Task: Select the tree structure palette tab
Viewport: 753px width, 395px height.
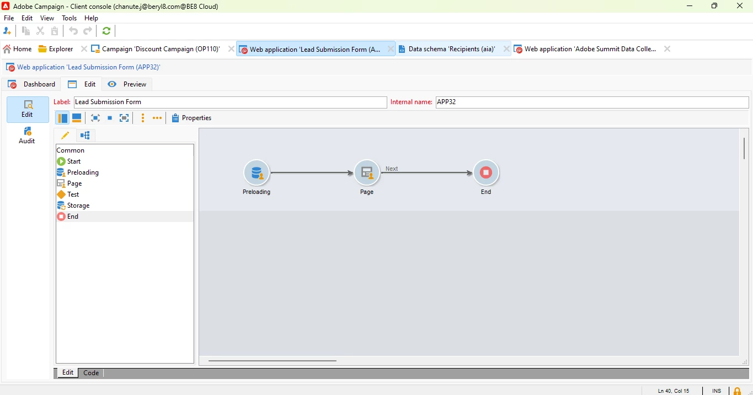Action: tap(85, 136)
